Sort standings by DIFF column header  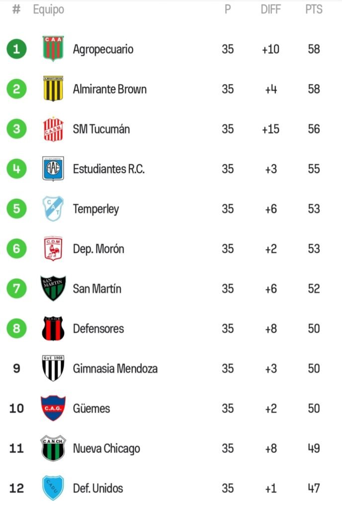click(x=270, y=9)
